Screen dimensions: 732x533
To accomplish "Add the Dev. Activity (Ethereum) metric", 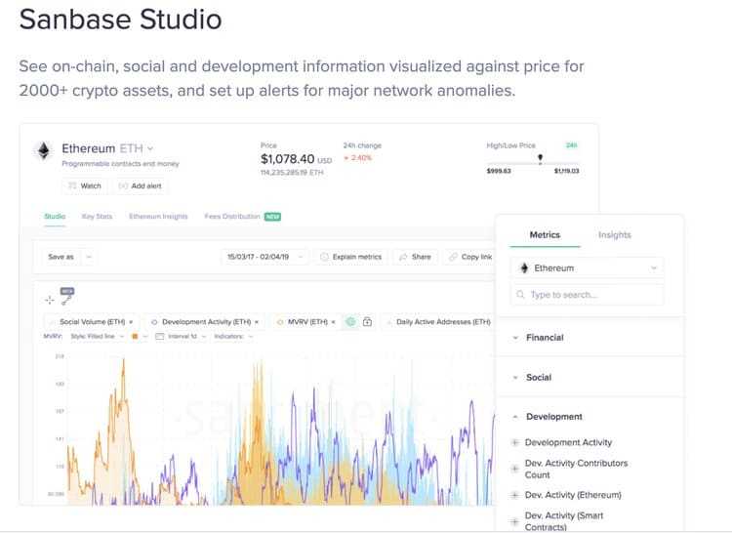I will 515,495.
